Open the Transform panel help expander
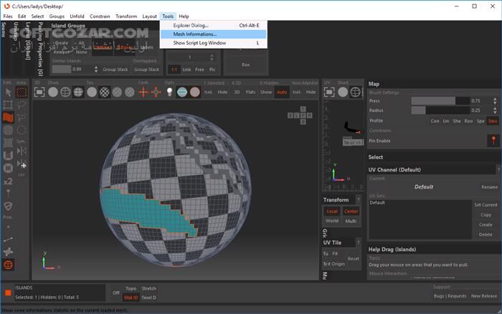 pyautogui.click(x=359, y=200)
